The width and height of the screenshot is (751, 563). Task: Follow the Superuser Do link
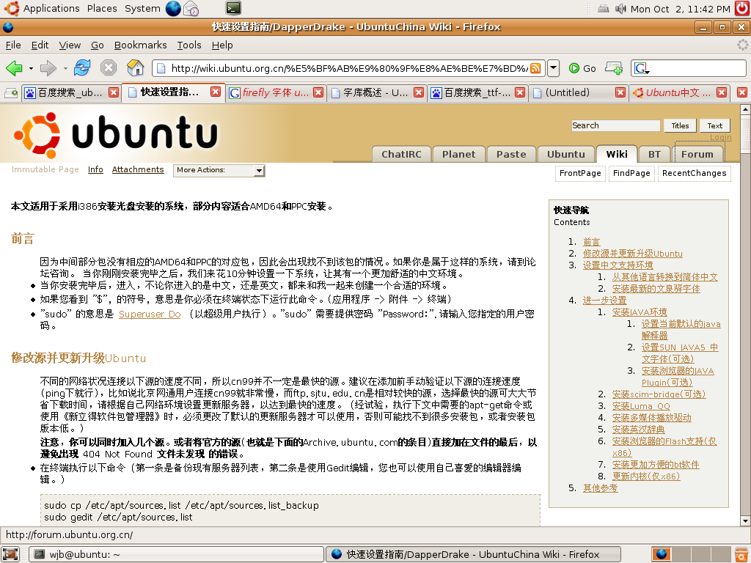point(150,314)
